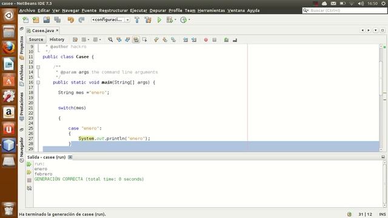Viewport: 388px width, 218px height.
Task: Open the second grey editor toolbar dropdown arrow
Action: tap(100, 39)
